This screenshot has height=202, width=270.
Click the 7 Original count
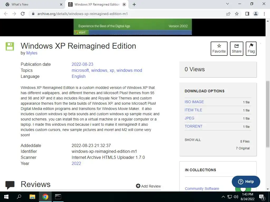[x=243, y=148]
